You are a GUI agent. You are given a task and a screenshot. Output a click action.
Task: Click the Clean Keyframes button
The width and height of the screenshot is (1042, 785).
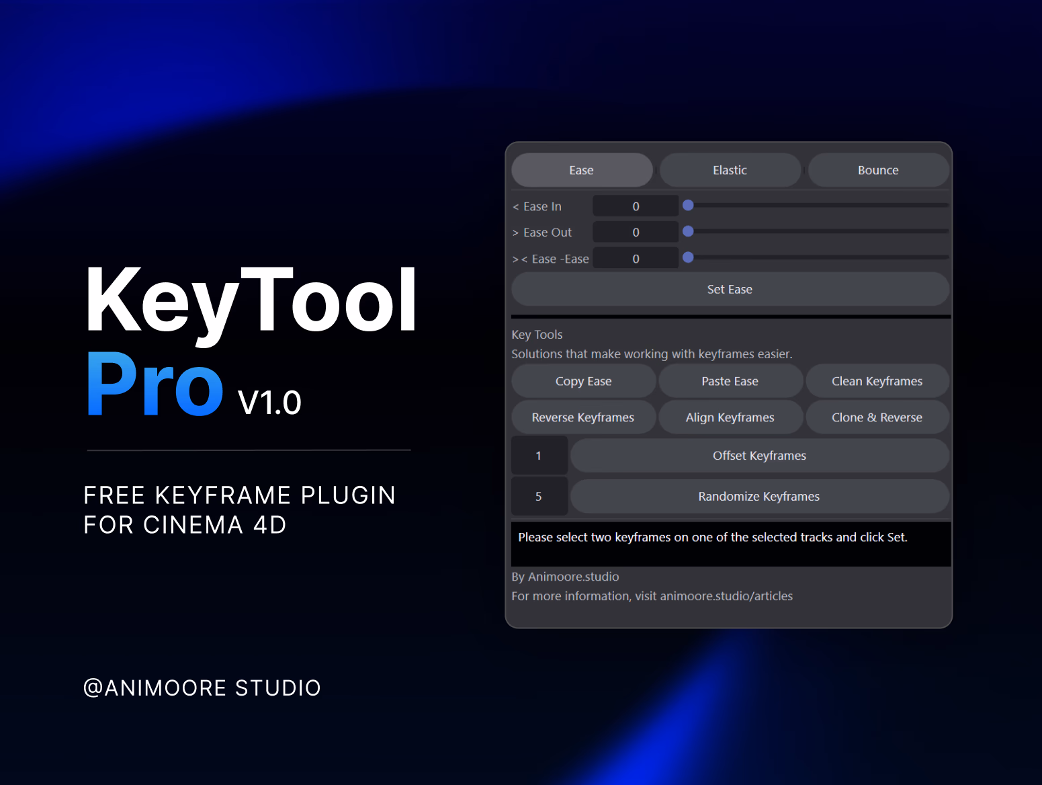[x=877, y=381]
